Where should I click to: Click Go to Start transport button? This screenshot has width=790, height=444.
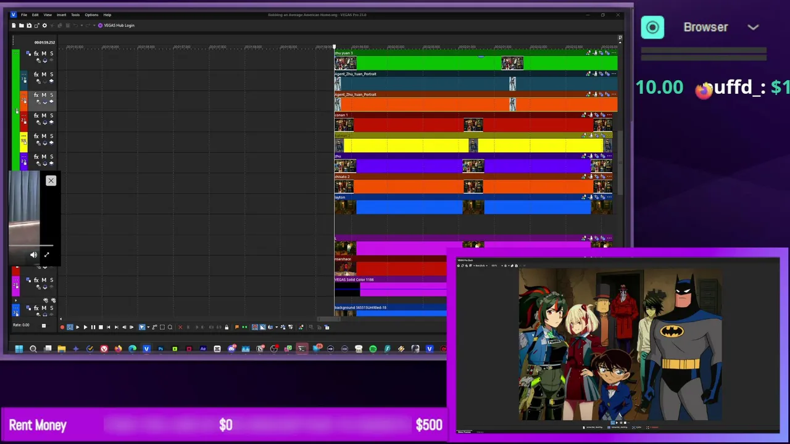tap(108, 327)
